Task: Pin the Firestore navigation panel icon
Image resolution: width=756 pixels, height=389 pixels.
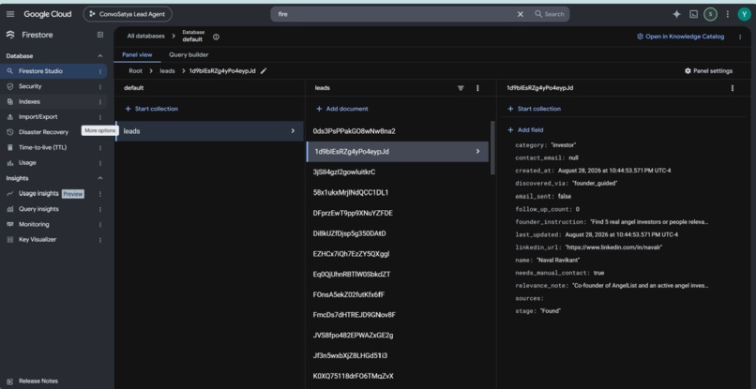Action: (x=100, y=35)
